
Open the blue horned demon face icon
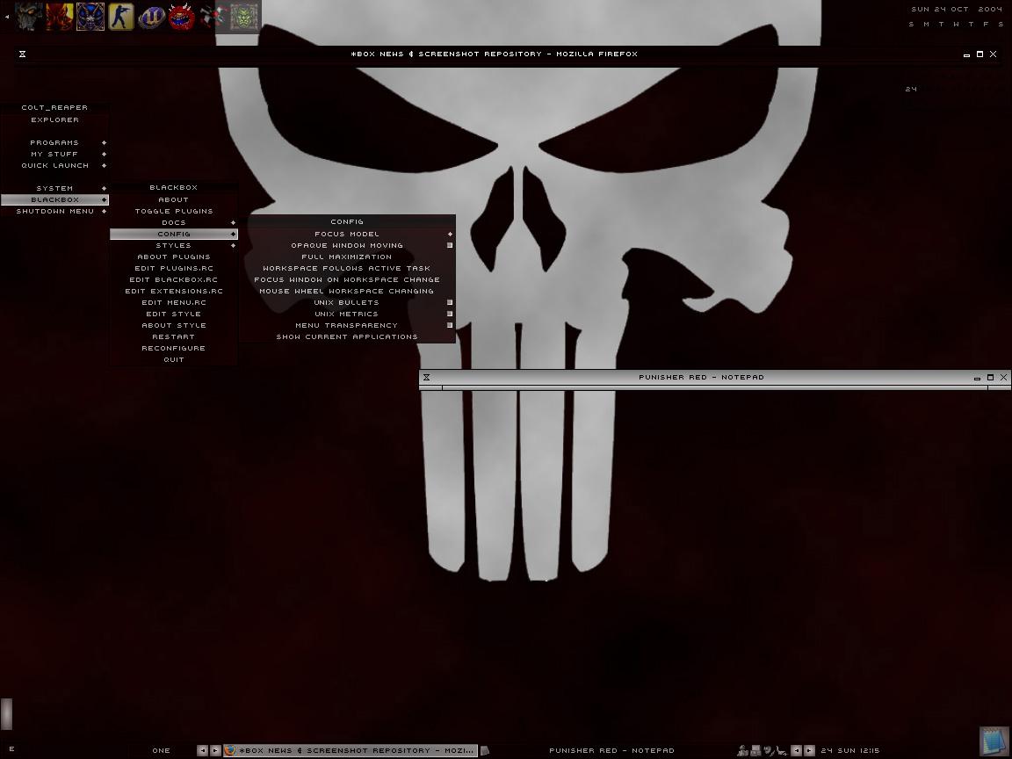(x=90, y=16)
